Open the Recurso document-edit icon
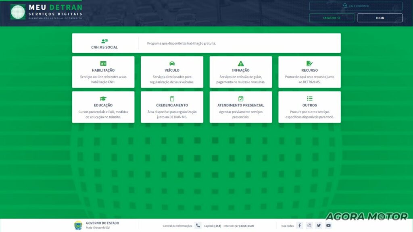This screenshot has width=413, height=232. pyautogui.click(x=309, y=64)
